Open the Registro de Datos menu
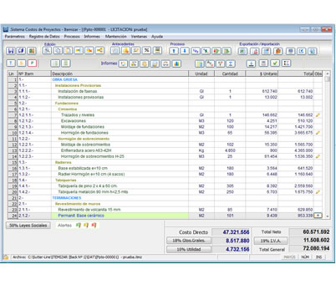The height and width of the screenshot is (305, 336). [44, 37]
